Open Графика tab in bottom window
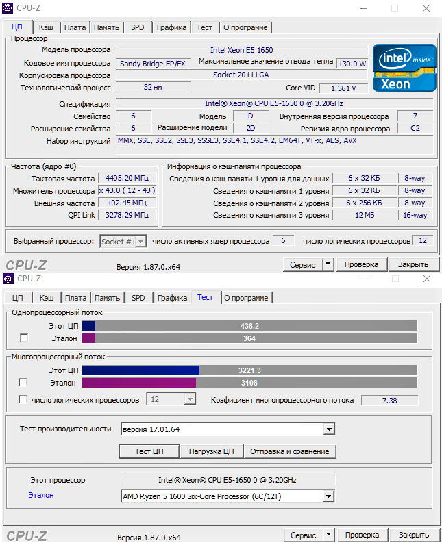Image resolution: width=442 pixels, height=543 pixels. 172,298
